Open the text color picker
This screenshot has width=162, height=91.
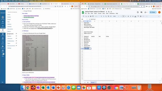pyautogui.click(x=135, y=16)
